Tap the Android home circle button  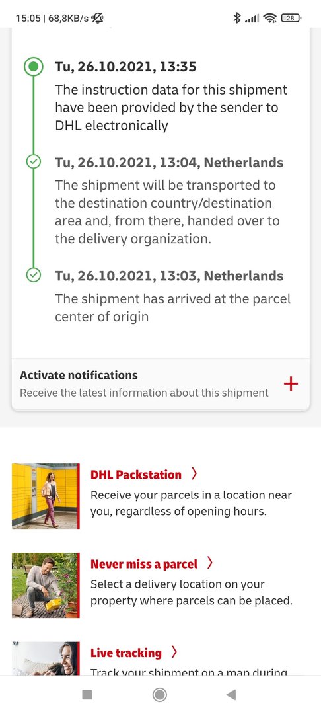tap(160, 694)
